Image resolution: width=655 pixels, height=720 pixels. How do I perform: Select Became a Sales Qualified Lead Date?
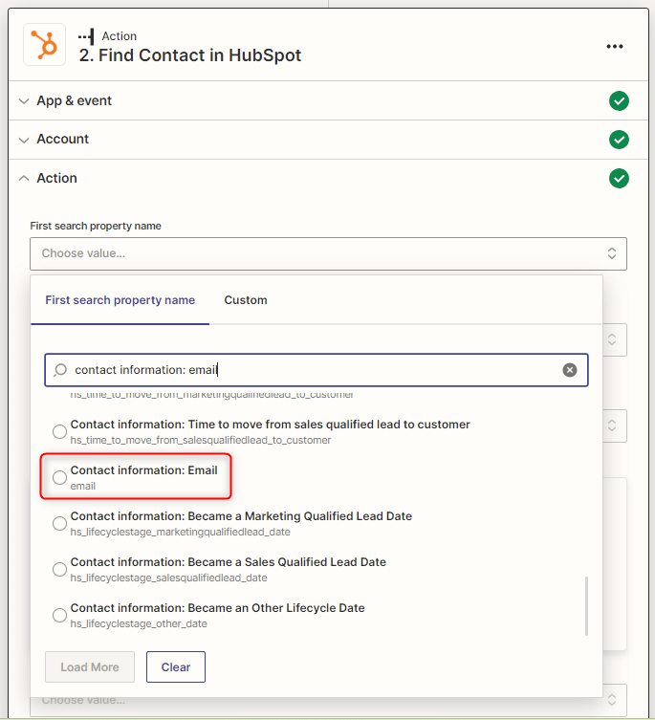(x=59, y=569)
